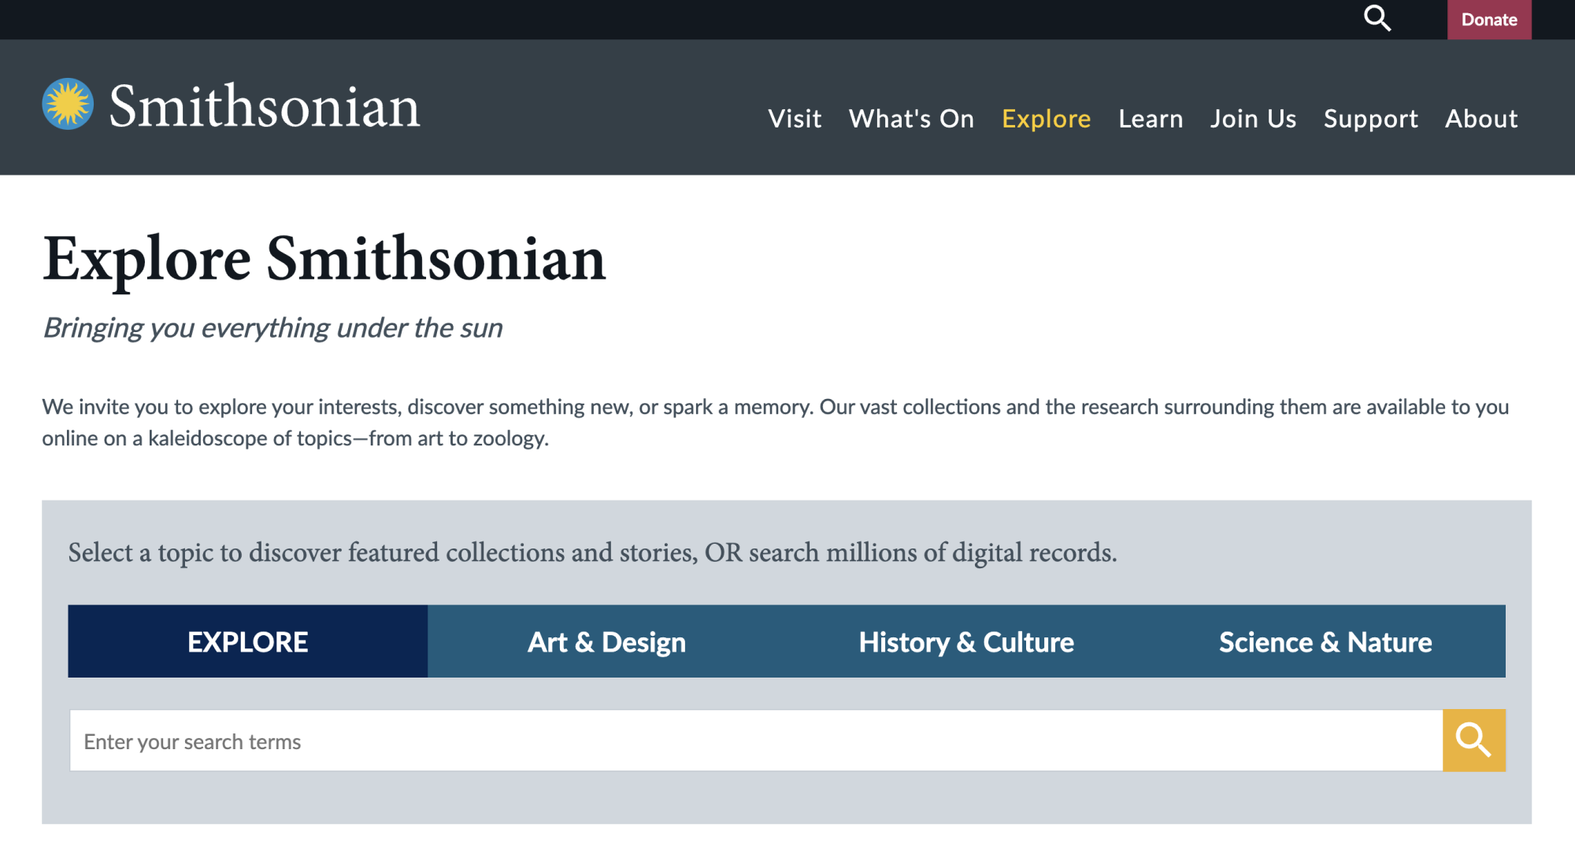This screenshot has height=868, width=1575.
Task: Focus the 'Enter your search terms' field
Action: (756, 741)
